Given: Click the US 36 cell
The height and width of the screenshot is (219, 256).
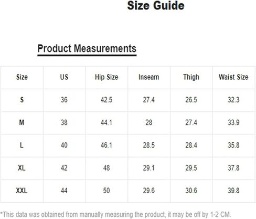Looking at the screenshot, I should click(64, 100).
